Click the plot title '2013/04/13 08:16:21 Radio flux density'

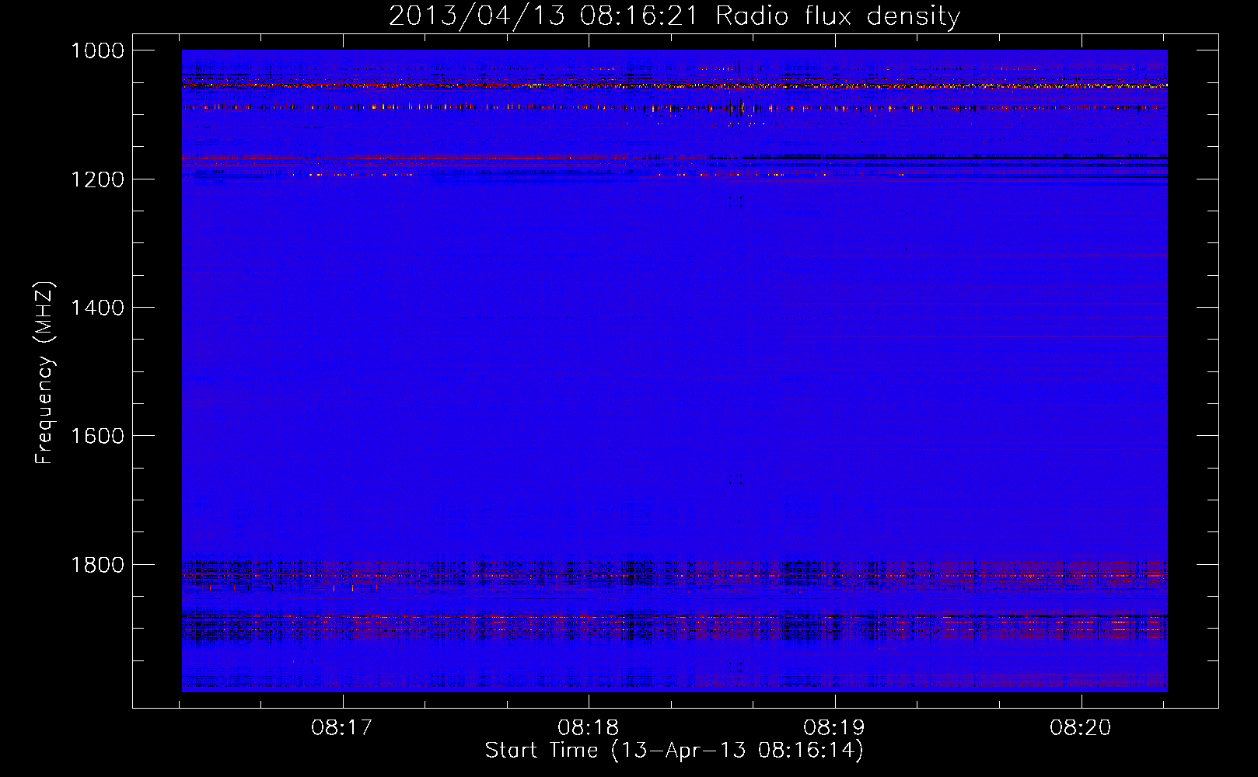(675, 16)
